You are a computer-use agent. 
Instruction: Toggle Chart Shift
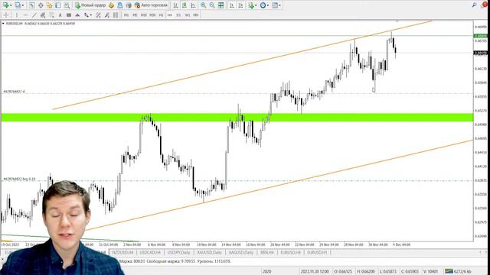click(240, 5)
